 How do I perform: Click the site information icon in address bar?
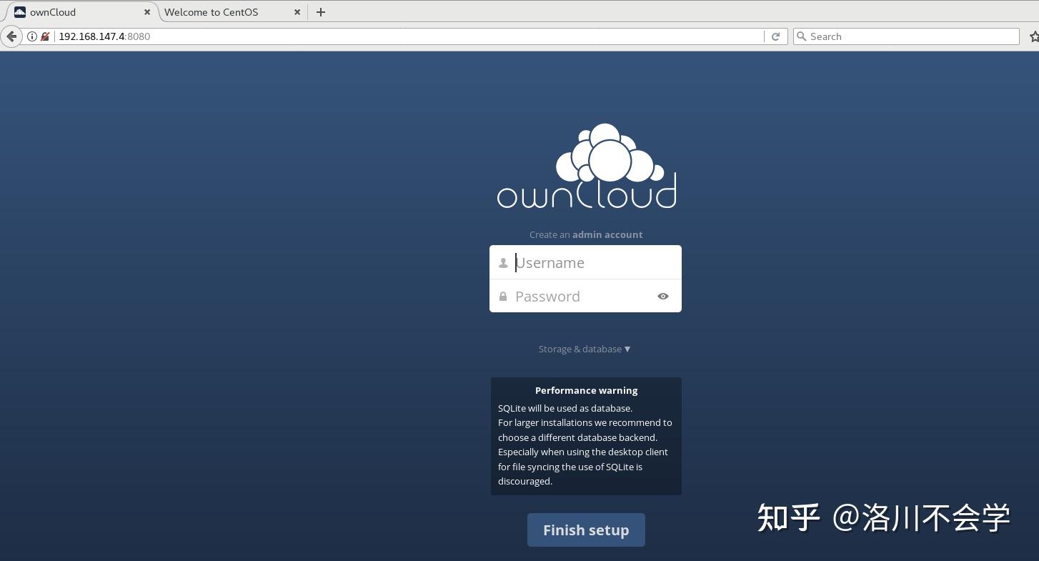32,36
